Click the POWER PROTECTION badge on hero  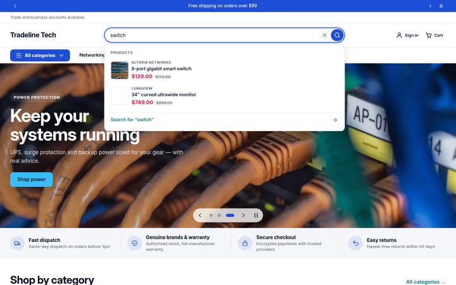[37, 98]
